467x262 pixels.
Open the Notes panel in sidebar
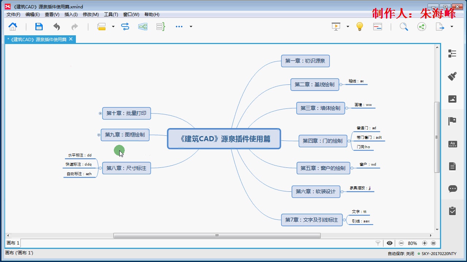[452, 166]
